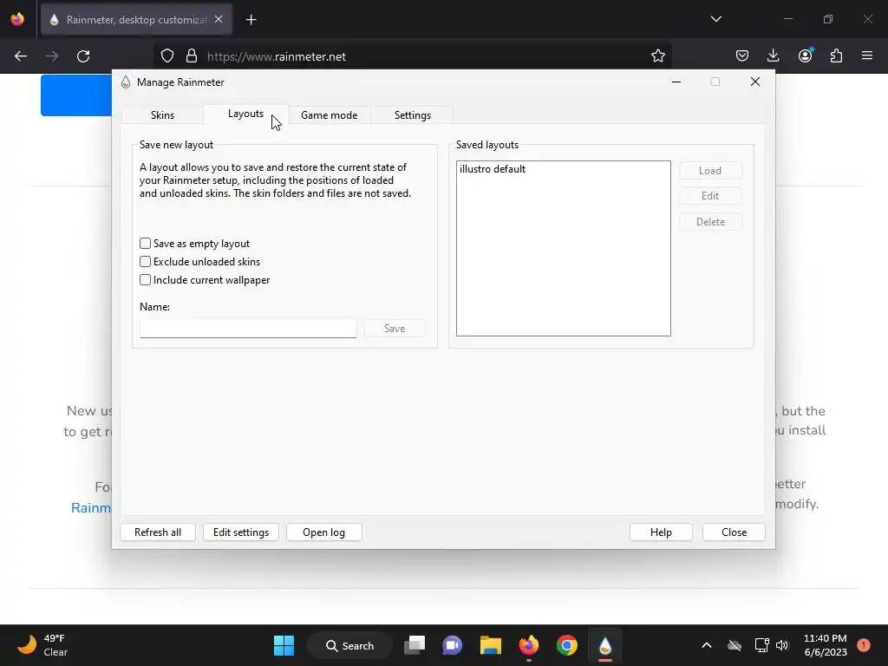Open Firefox extensions menu

tap(836, 56)
